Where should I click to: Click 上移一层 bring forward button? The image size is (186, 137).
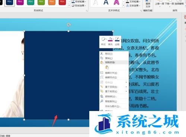(160, 4)
